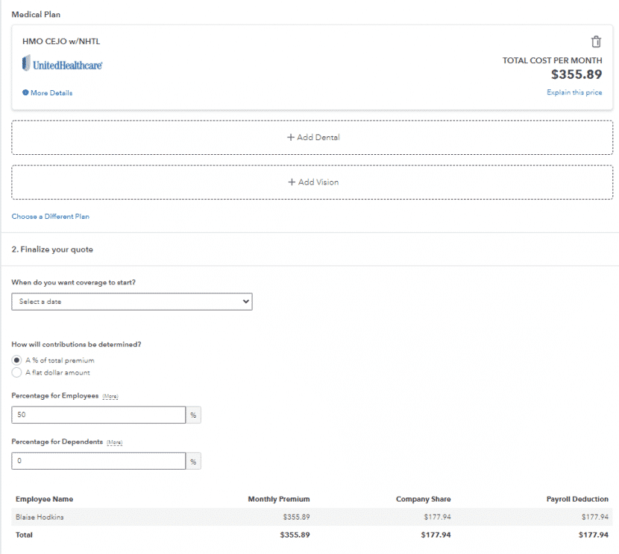Open the coverage start date dropdown
Viewport: 619px width, 554px height.
132,302
